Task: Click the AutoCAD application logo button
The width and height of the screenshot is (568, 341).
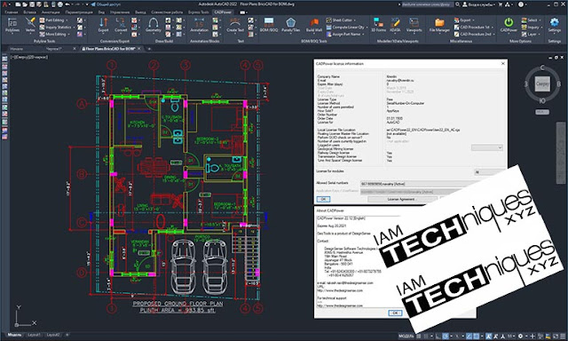Action: [x=4, y=4]
